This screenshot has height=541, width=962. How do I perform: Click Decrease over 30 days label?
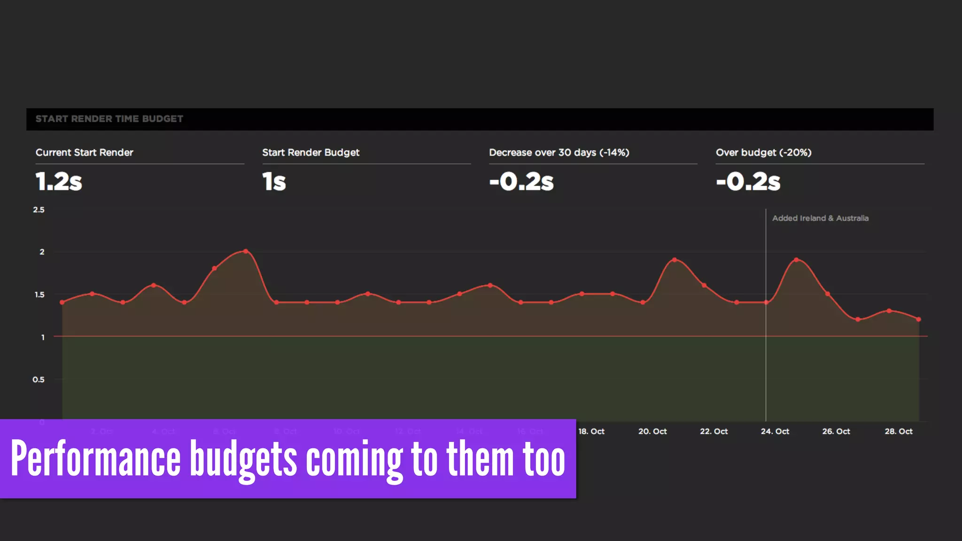coord(559,153)
